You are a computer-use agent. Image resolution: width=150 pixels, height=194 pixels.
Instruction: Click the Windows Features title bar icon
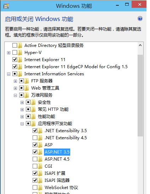coord(6,6)
